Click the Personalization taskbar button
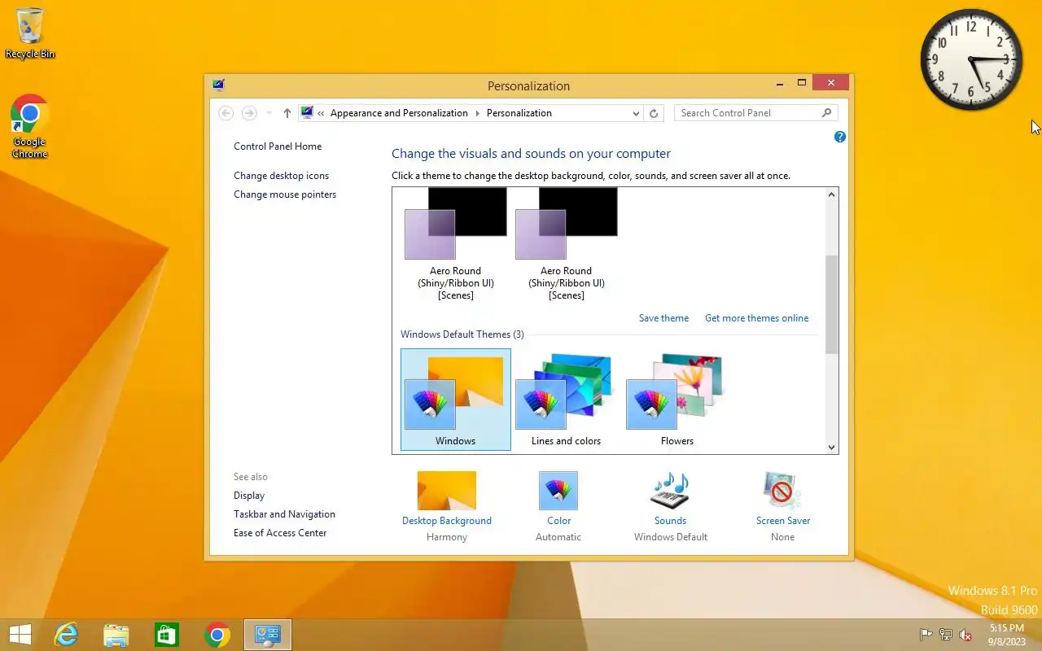Image resolution: width=1042 pixels, height=651 pixels. (x=268, y=635)
